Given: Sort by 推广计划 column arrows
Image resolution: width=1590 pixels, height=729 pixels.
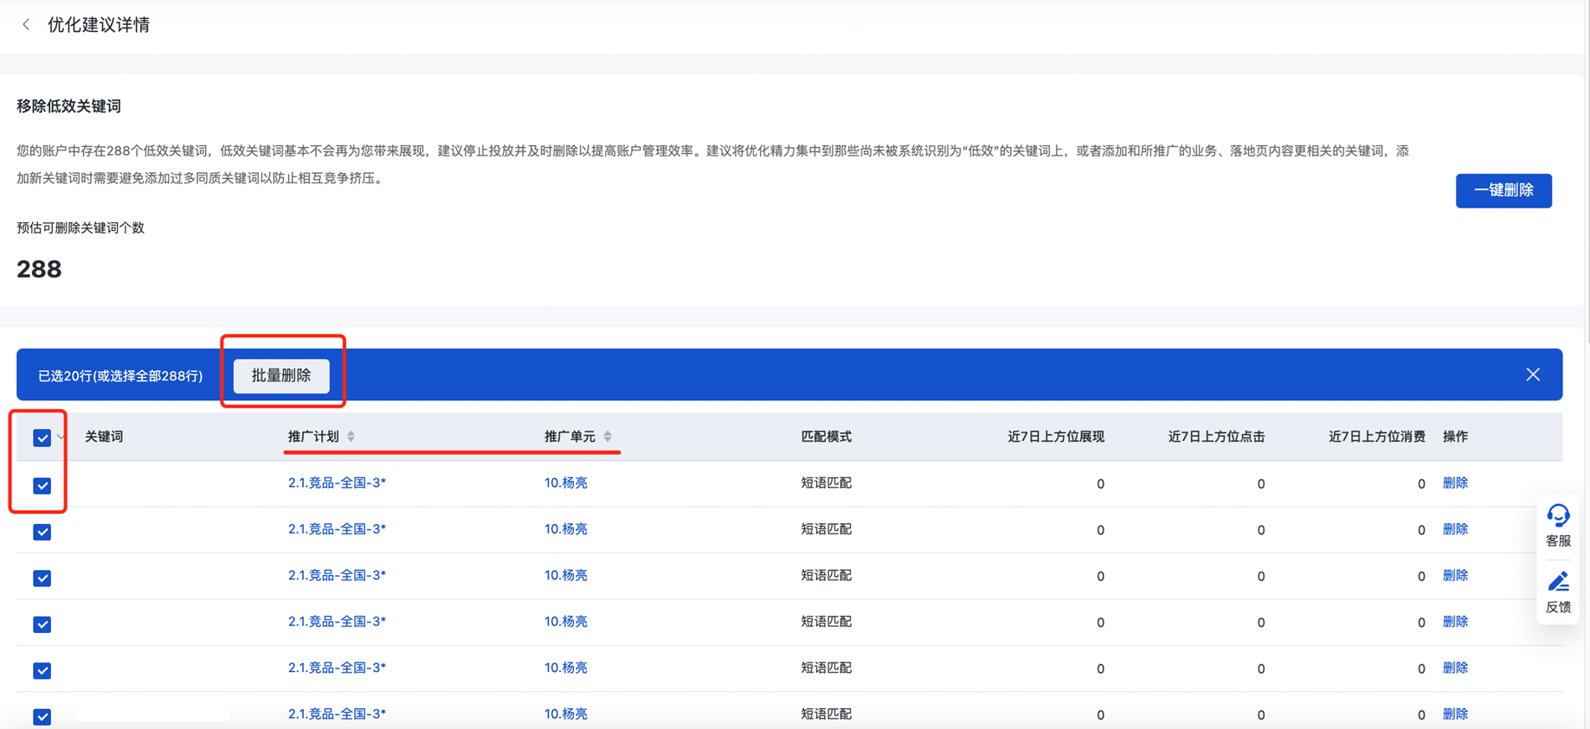Looking at the screenshot, I should click(351, 437).
